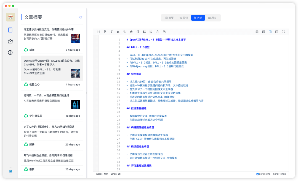Open the 原文 tab
This screenshot has height=181, width=298.
point(212,18)
